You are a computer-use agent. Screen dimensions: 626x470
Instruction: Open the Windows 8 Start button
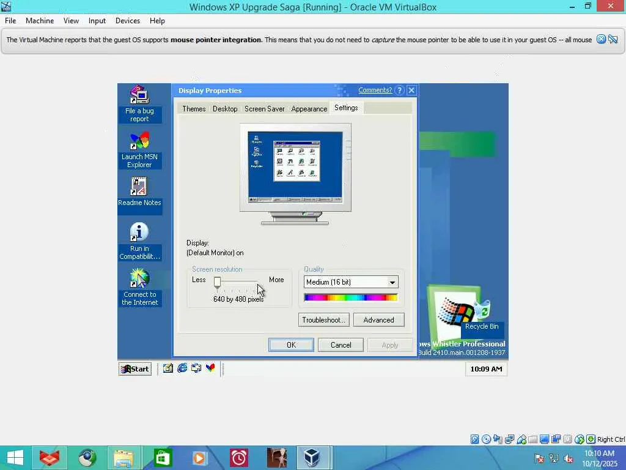point(15,458)
